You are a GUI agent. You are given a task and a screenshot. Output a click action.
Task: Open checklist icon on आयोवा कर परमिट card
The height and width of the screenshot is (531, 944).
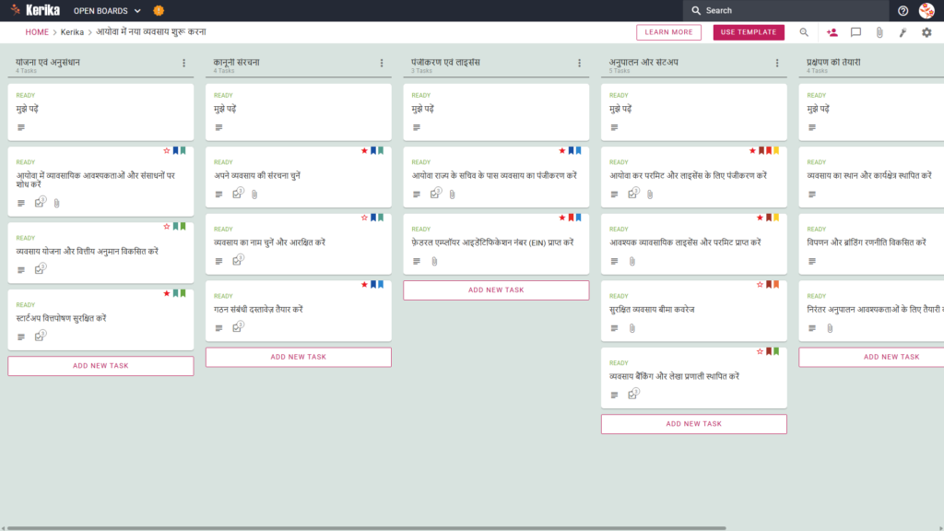pyautogui.click(x=632, y=194)
